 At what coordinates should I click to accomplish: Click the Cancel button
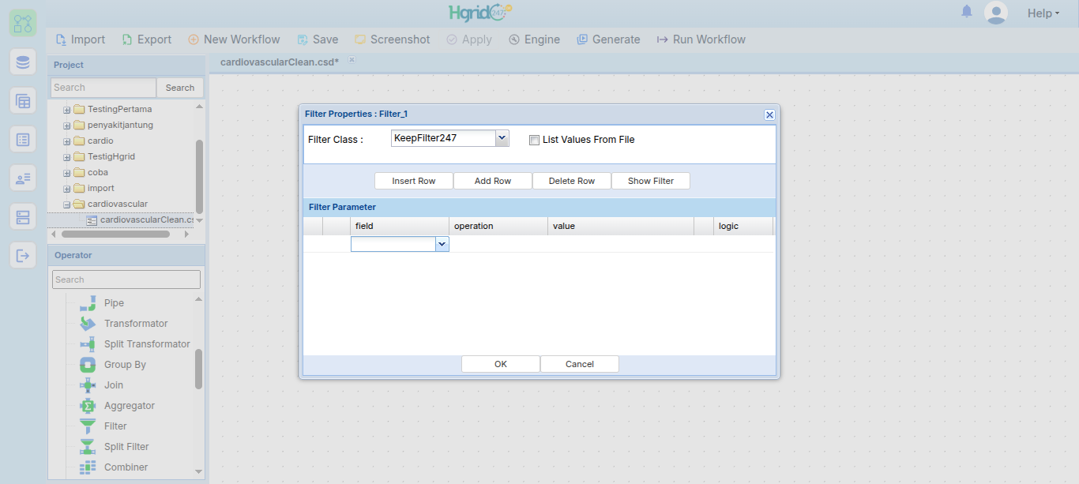580,364
